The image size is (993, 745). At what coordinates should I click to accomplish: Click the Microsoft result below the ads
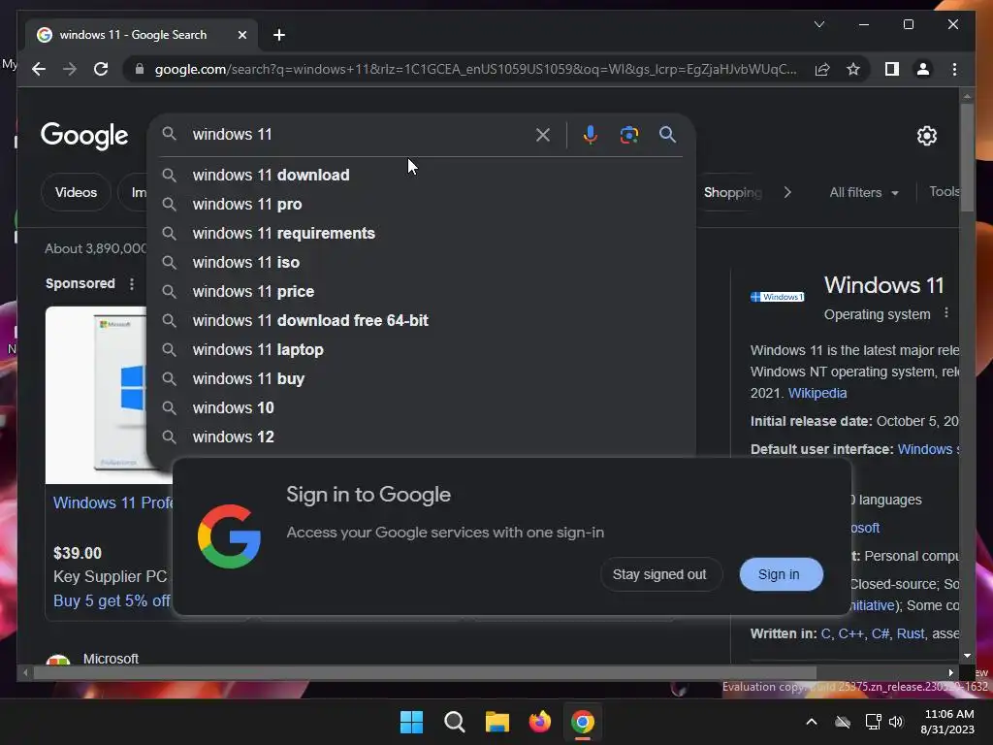click(x=111, y=659)
